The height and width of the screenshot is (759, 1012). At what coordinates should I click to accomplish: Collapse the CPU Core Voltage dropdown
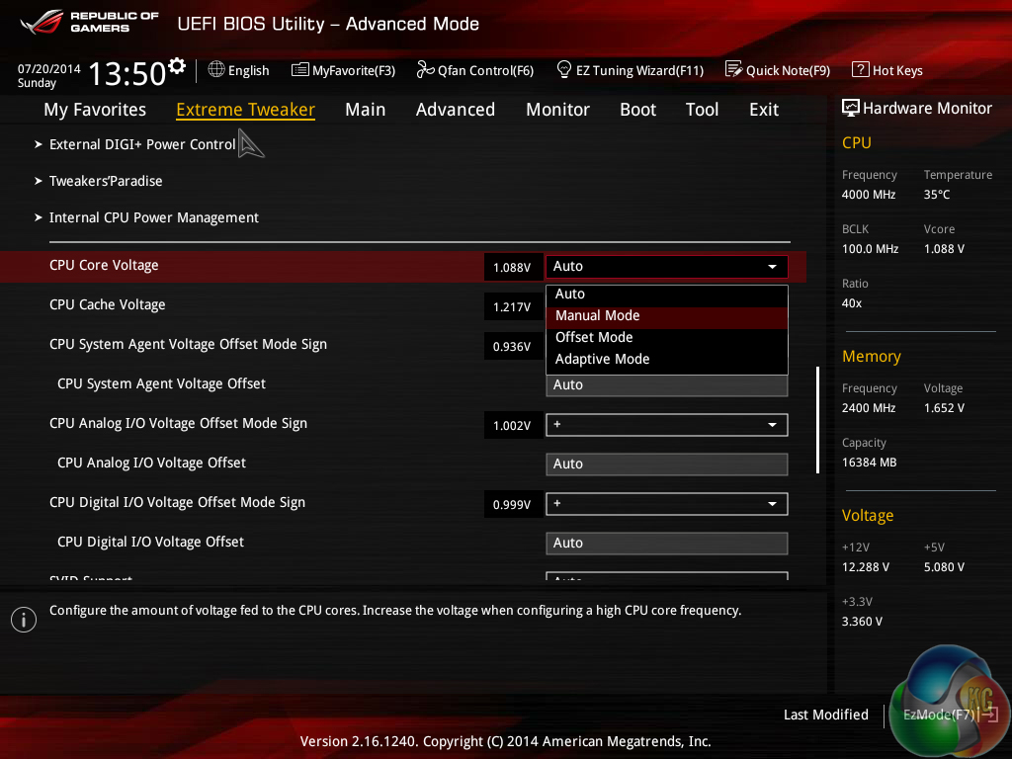coord(666,267)
